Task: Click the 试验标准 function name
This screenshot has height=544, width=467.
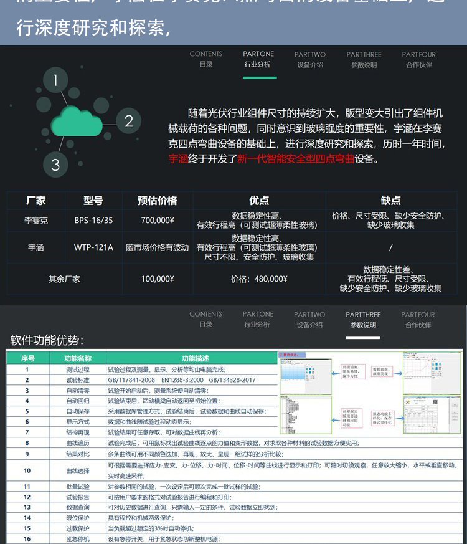Action: [x=78, y=380]
